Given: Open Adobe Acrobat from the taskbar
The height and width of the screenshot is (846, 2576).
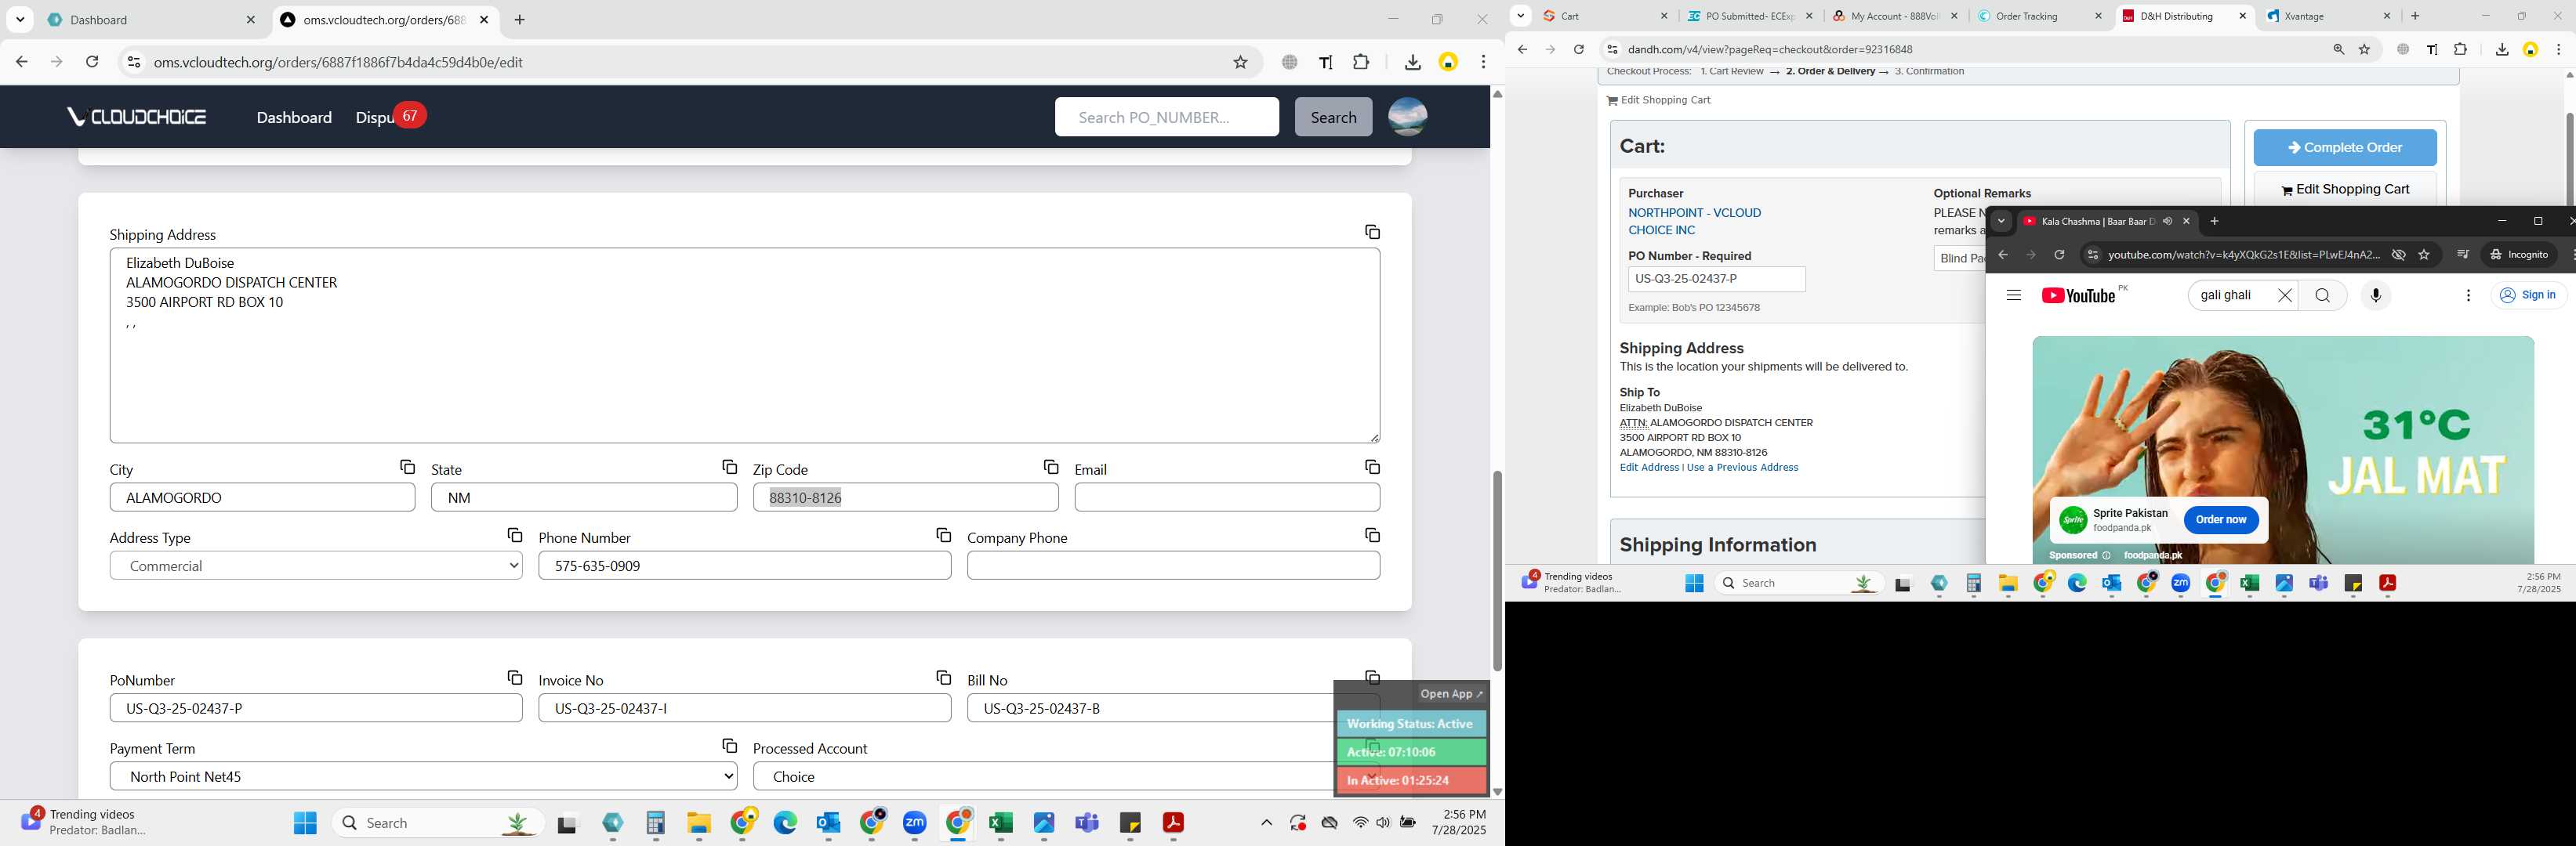Looking at the screenshot, I should 1173,823.
